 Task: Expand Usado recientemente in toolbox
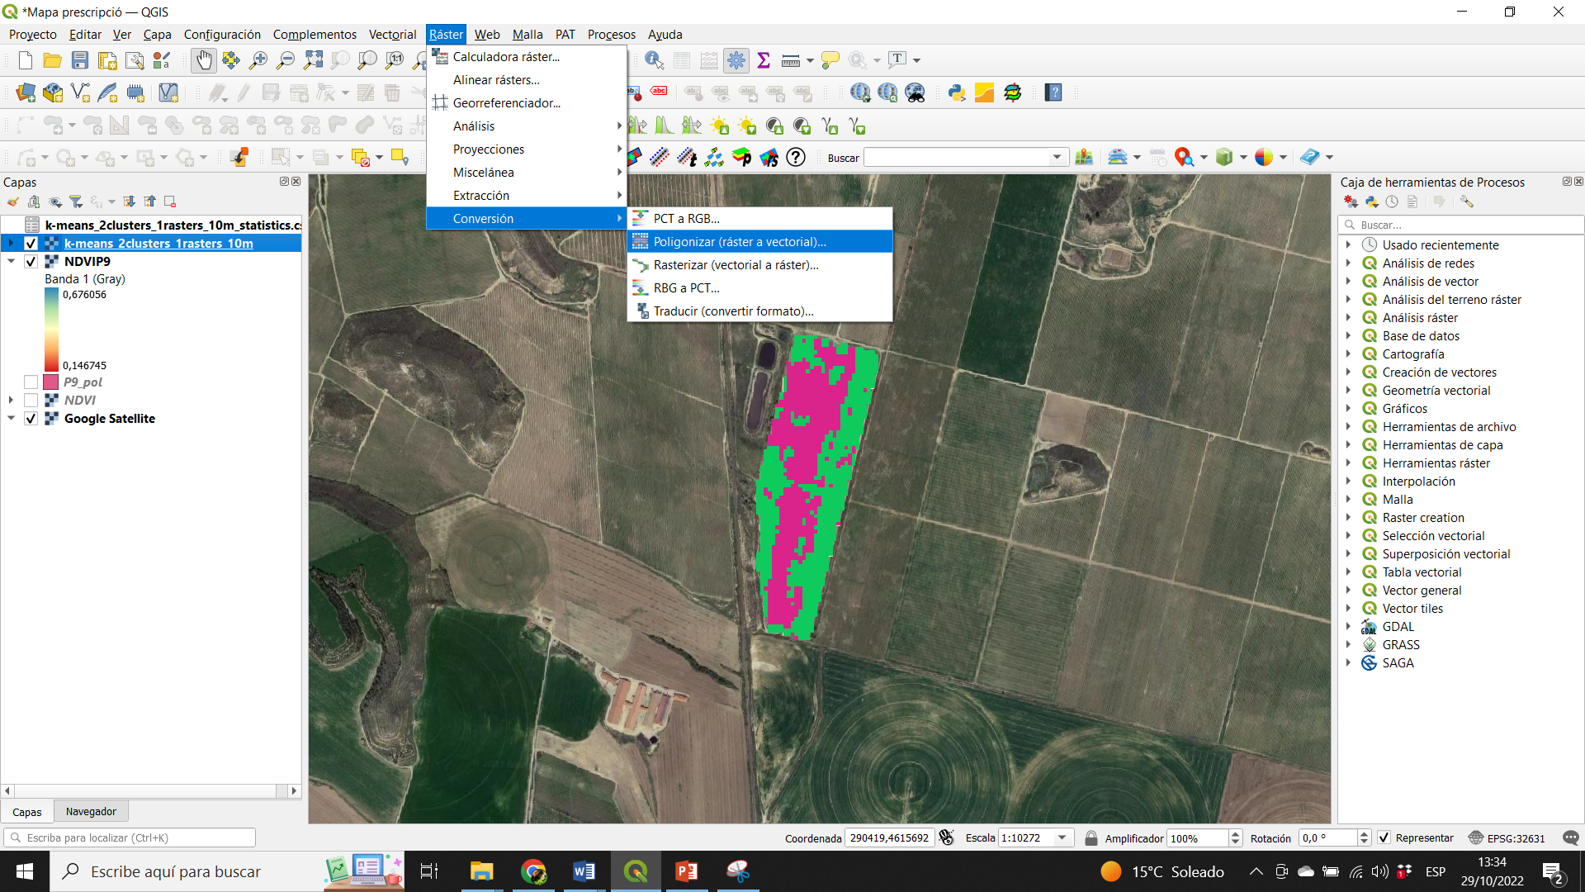click(1349, 245)
